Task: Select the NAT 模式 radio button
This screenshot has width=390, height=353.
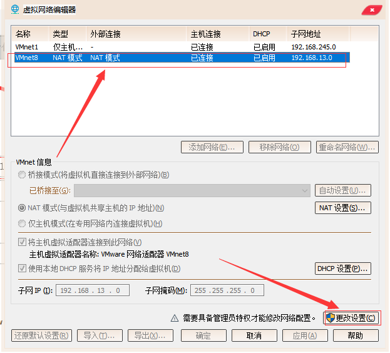Action: click(x=22, y=208)
